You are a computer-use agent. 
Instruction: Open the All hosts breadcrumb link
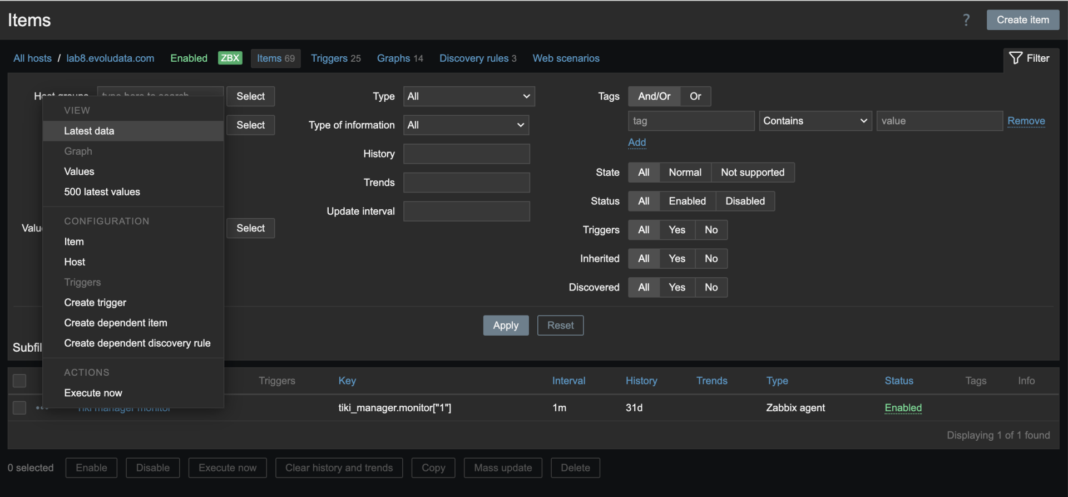pos(32,58)
